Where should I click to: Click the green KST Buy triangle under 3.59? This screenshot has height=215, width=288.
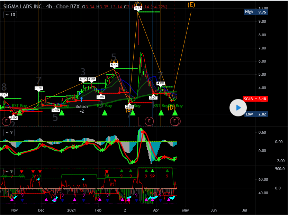coord(105,113)
